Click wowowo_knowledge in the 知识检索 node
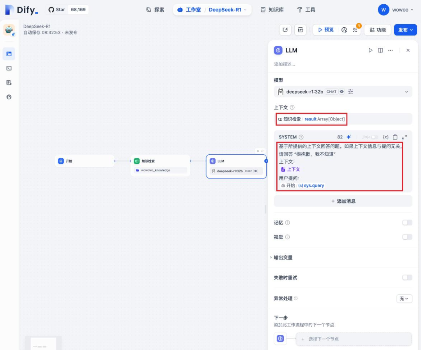Screen dimensions: 421x350 (160, 170)
